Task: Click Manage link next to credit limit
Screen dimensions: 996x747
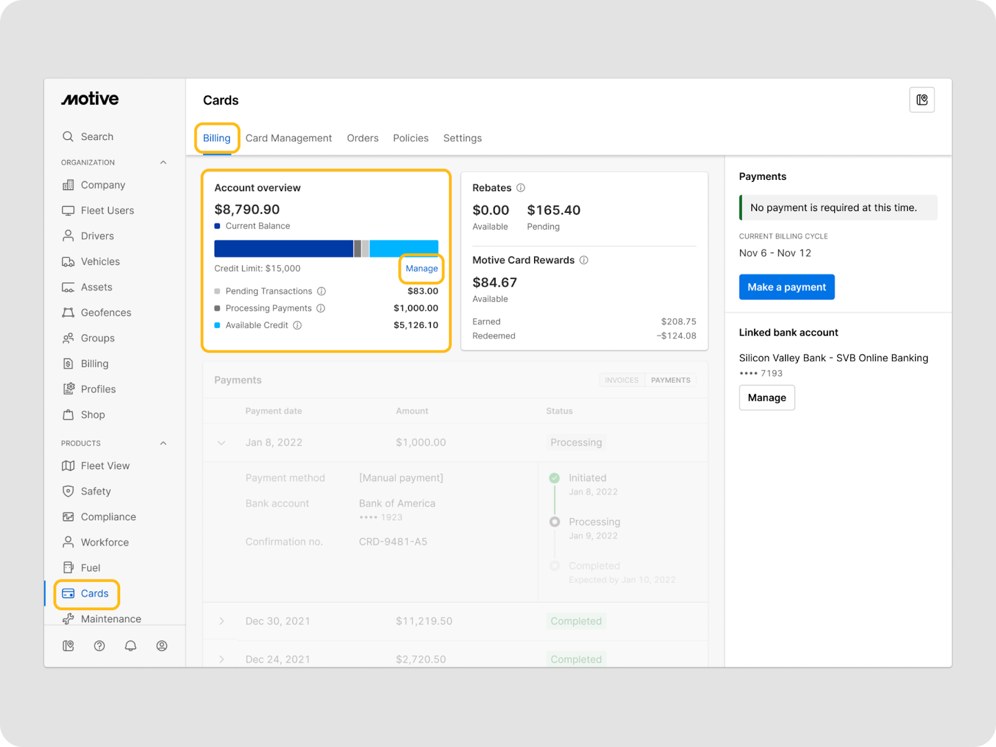Action: (x=421, y=268)
